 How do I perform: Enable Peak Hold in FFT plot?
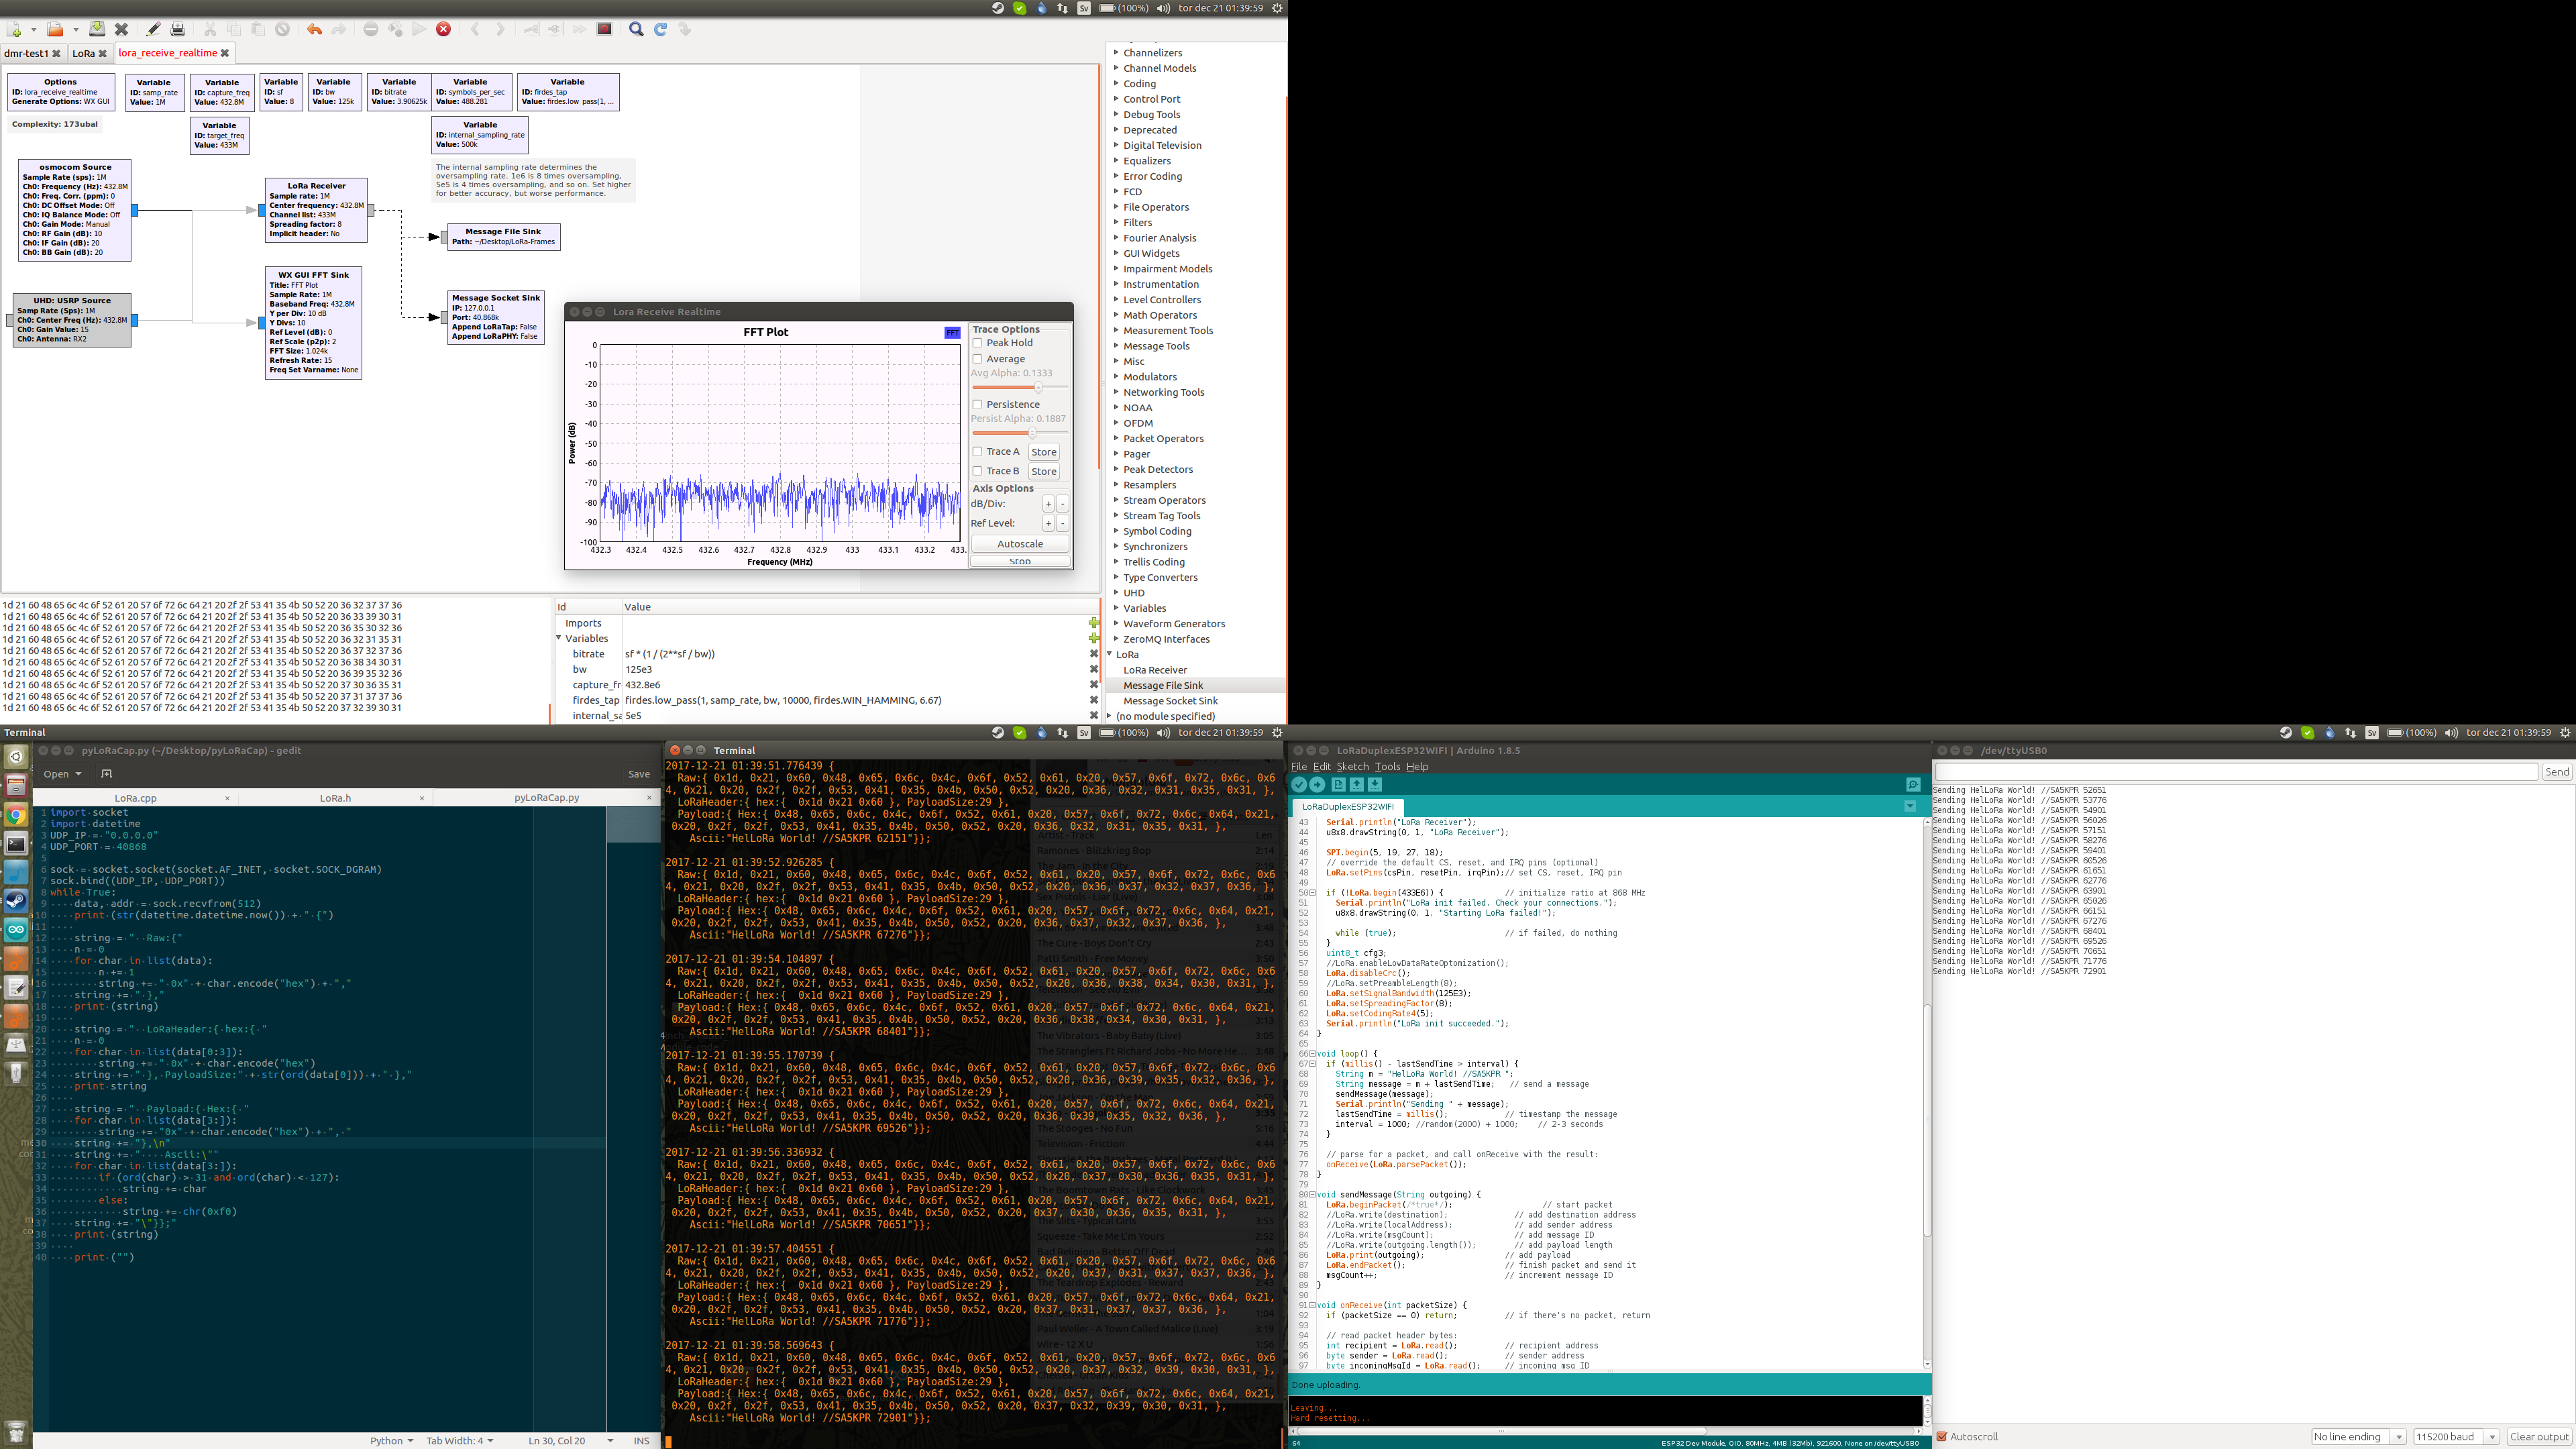tap(978, 343)
